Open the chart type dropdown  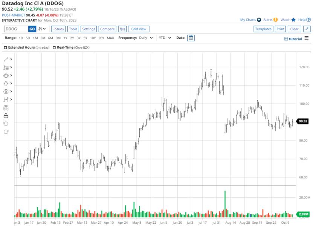42,29
